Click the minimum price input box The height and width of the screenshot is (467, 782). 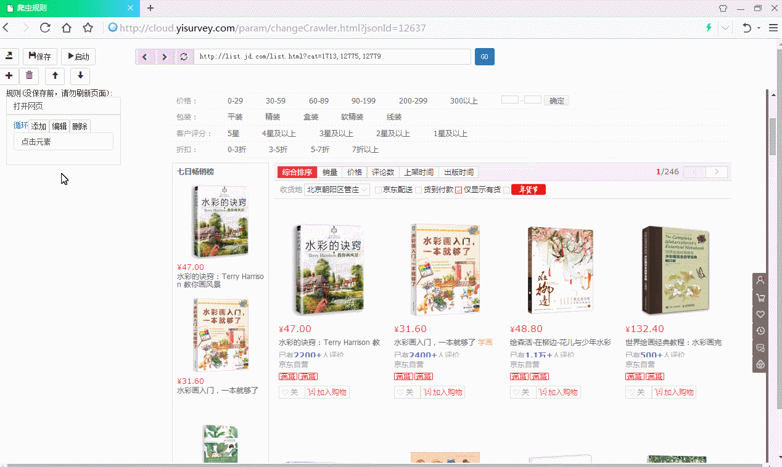(x=510, y=100)
